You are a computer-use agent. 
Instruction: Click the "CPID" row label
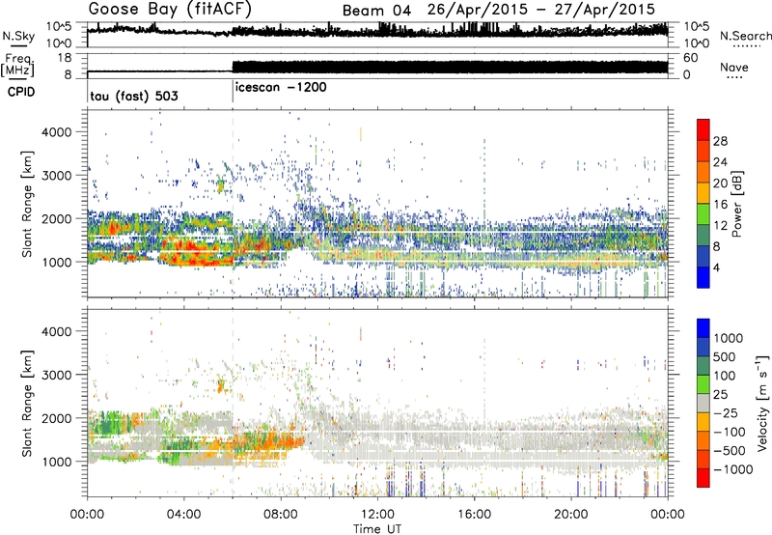click(21, 92)
